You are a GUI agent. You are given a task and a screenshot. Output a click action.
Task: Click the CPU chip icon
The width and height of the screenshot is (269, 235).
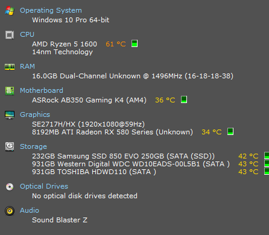pyautogui.click(x=10, y=35)
